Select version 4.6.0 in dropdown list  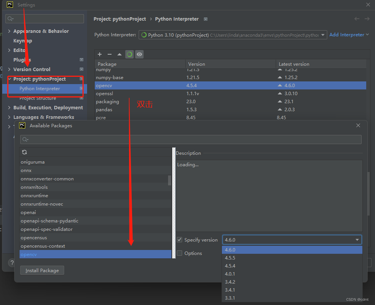point(292,250)
